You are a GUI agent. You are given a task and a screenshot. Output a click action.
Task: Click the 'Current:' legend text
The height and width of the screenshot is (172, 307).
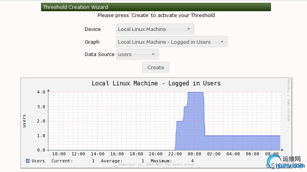click(x=62, y=161)
